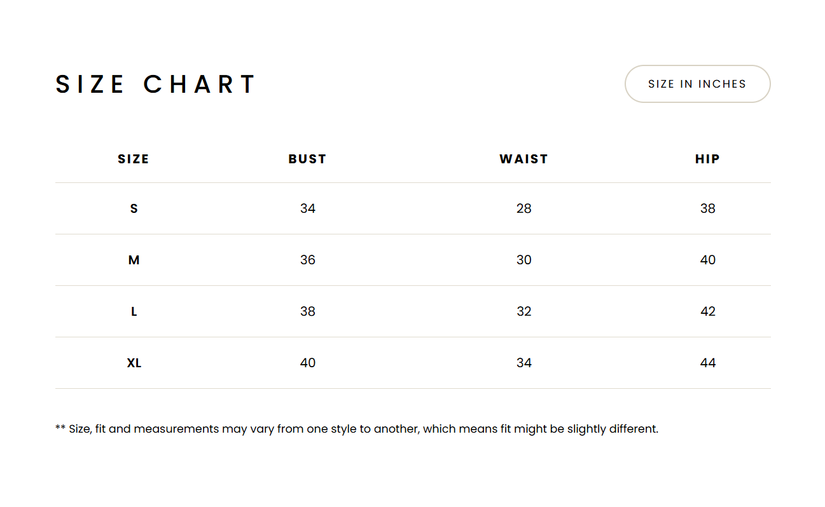Click bust value 40 for size XL
825x507 pixels.
pyautogui.click(x=308, y=363)
